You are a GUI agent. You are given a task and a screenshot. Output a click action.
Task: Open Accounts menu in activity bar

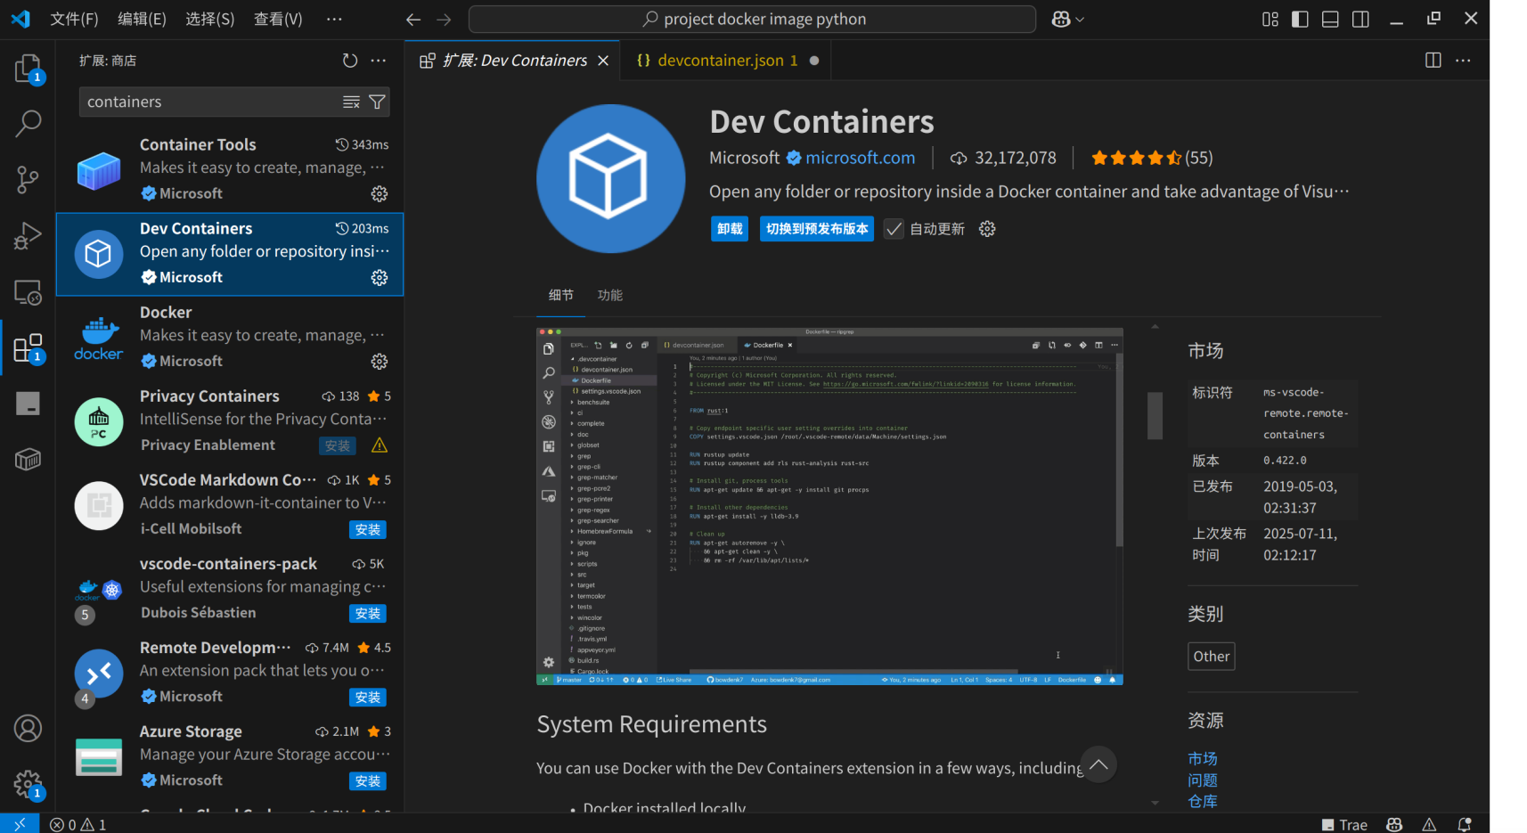28,729
